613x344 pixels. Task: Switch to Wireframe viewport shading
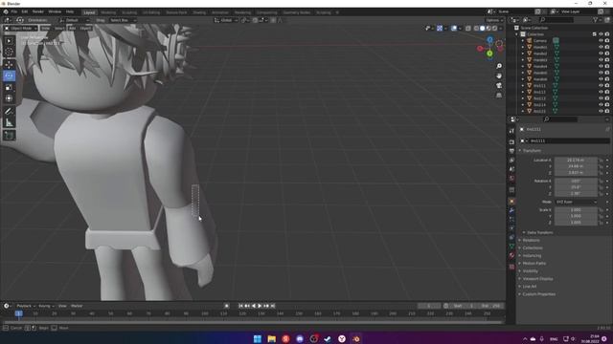[x=476, y=28]
